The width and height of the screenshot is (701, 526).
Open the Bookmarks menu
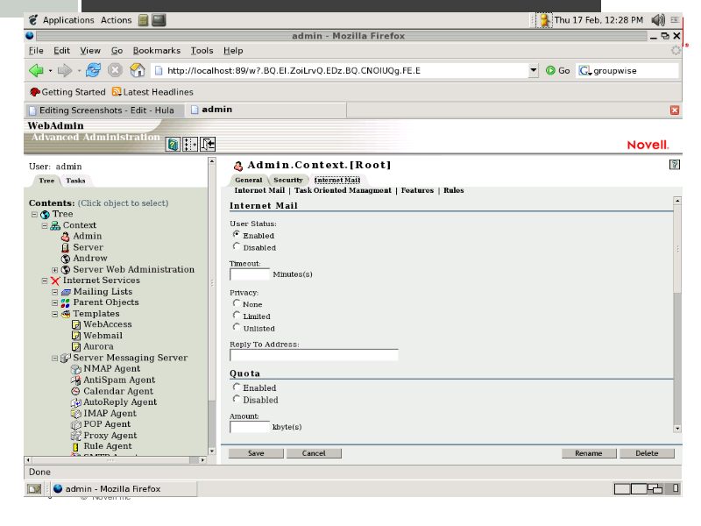157,51
